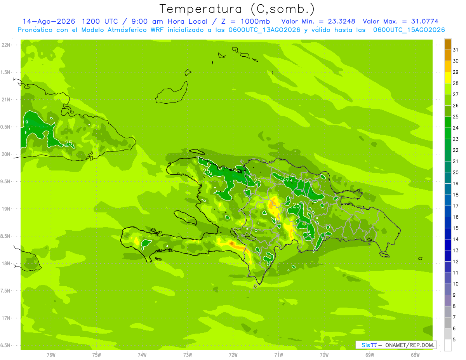466x360 pixels.
Task: Click the dark blue legend swatch between 13 and 14
Action: pyautogui.click(x=448, y=245)
